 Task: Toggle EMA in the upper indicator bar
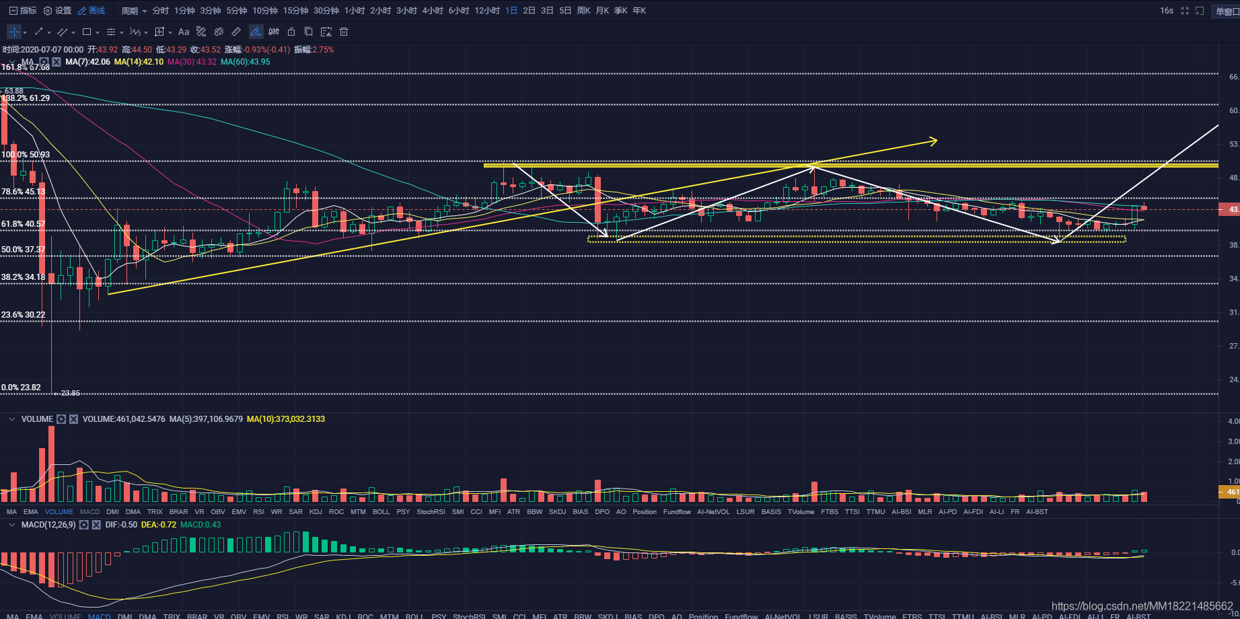pyautogui.click(x=31, y=512)
